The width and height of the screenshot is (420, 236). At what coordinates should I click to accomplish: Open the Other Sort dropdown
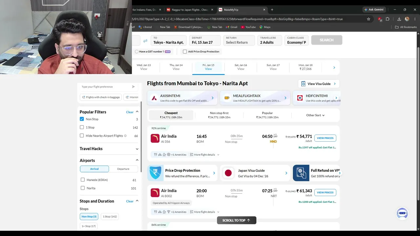pyautogui.click(x=315, y=115)
